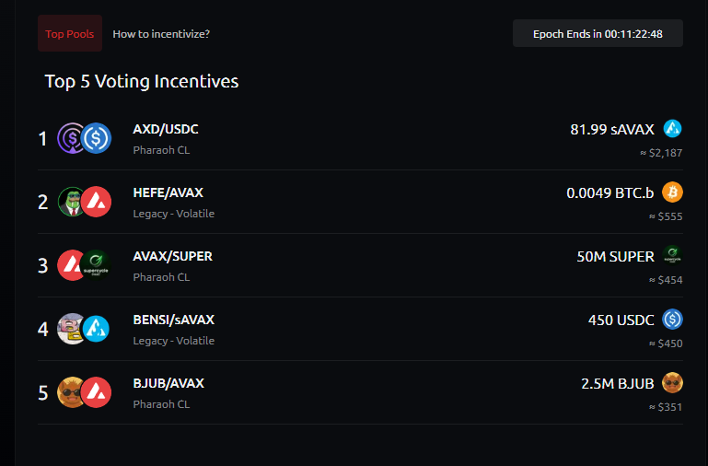Click the ≈ $555 value

(x=666, y=216)
